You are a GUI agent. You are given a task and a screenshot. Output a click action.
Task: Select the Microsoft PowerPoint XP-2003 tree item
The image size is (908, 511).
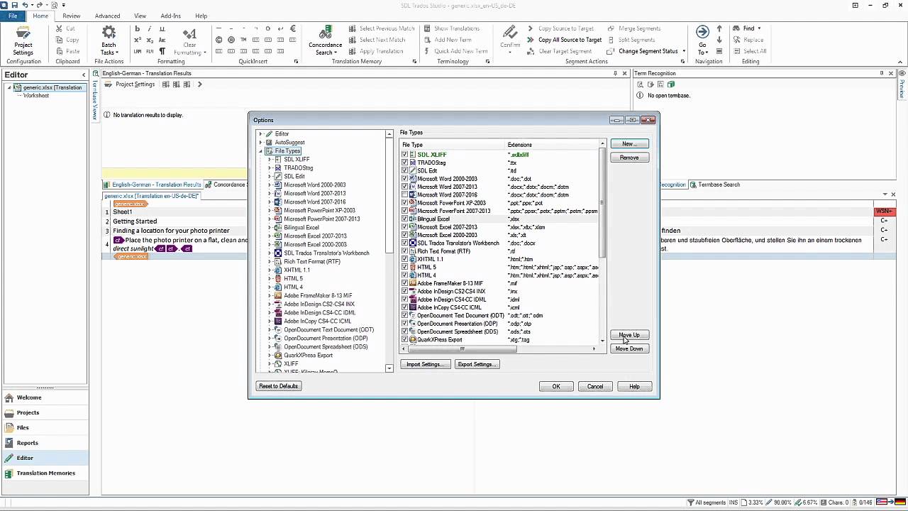pos(319,211)
